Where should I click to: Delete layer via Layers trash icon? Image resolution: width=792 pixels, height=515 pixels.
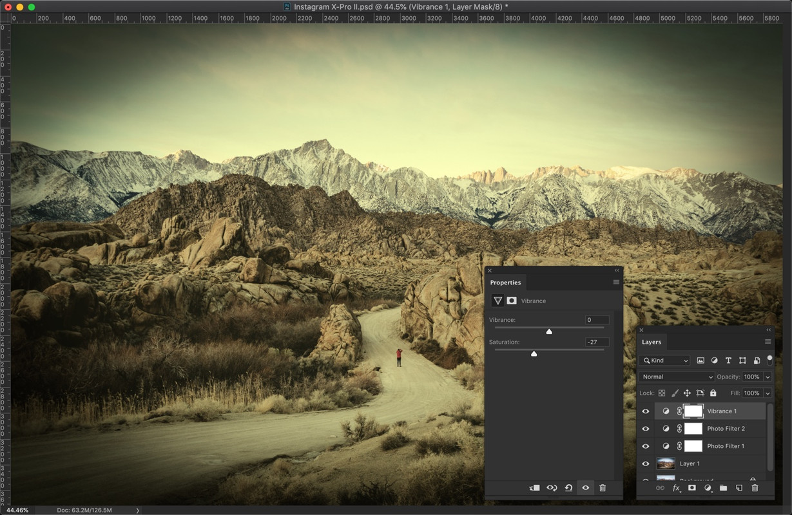(755, 488)
